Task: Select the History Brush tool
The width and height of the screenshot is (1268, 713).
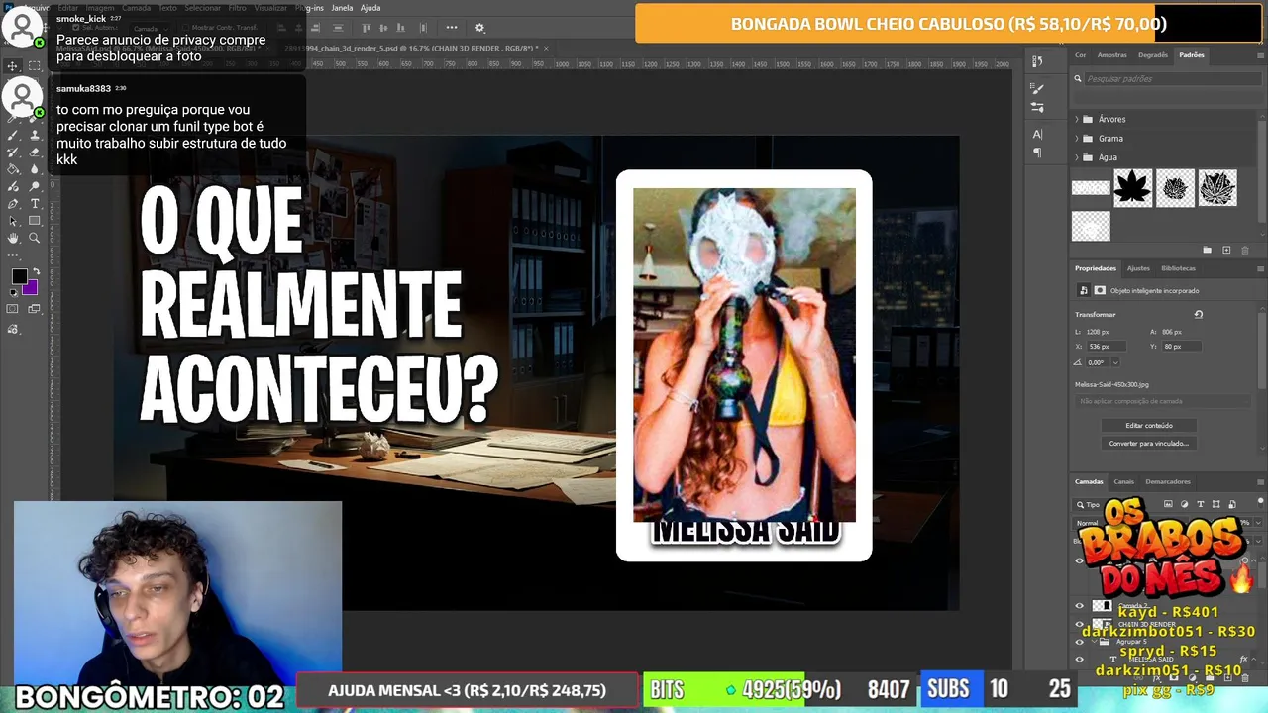Action: [x=13, y=152]
